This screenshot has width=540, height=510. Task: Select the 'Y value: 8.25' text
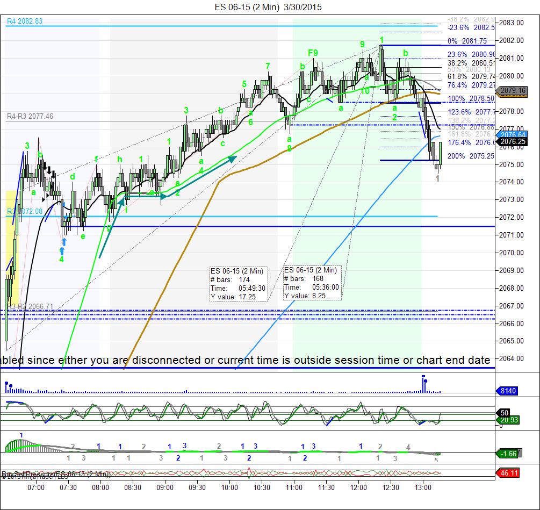pyautogui.click(x=305, y=296)
